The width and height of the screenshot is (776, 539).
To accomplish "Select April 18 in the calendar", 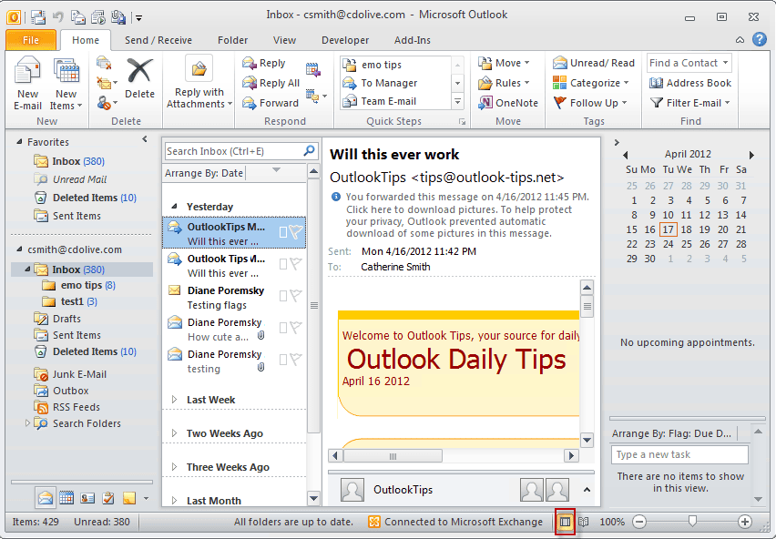I will tap(686, 229).
